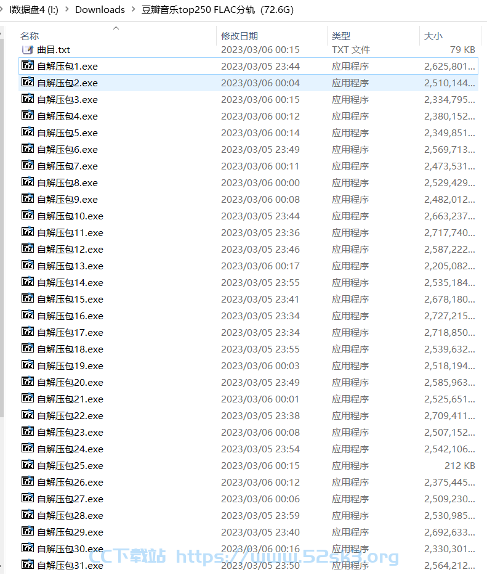Click the 7z icon of 自解压包5.exe
The height and width of the screenshot is (575, 487).
click(28, 132)
